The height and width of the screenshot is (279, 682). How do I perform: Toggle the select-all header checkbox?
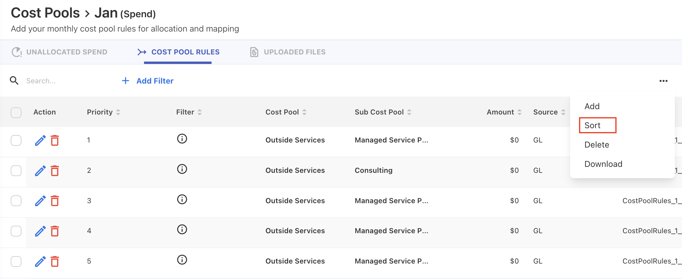click(x=16, y=112)
